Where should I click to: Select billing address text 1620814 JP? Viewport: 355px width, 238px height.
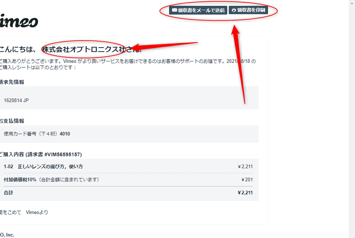tap(16, 100)
